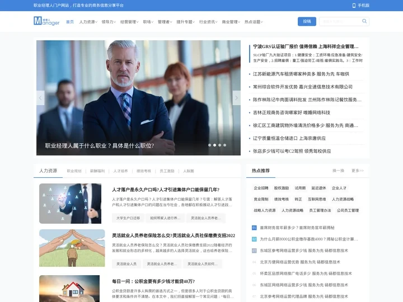Open thumbnail of 灵活就业人员养老保险 article

pyautogui.click(x=72, y=248)
